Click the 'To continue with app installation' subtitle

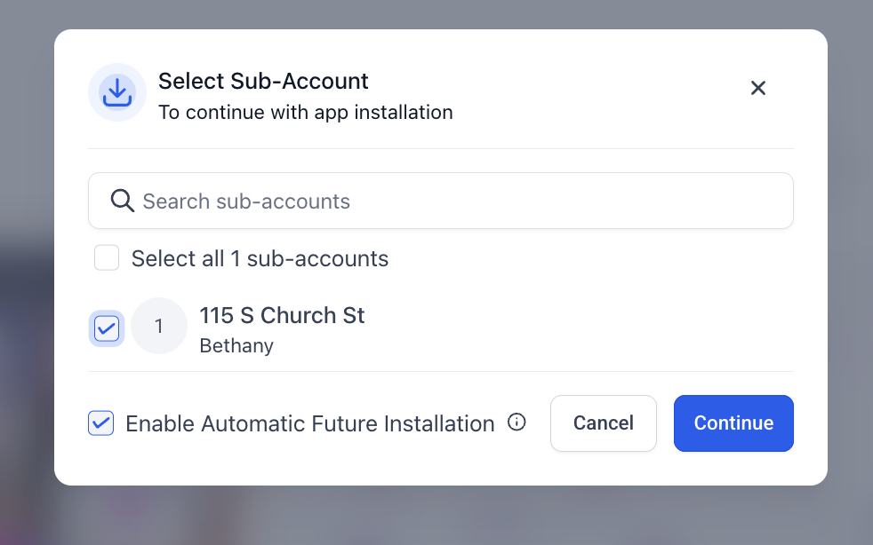(x=305, y=113)
